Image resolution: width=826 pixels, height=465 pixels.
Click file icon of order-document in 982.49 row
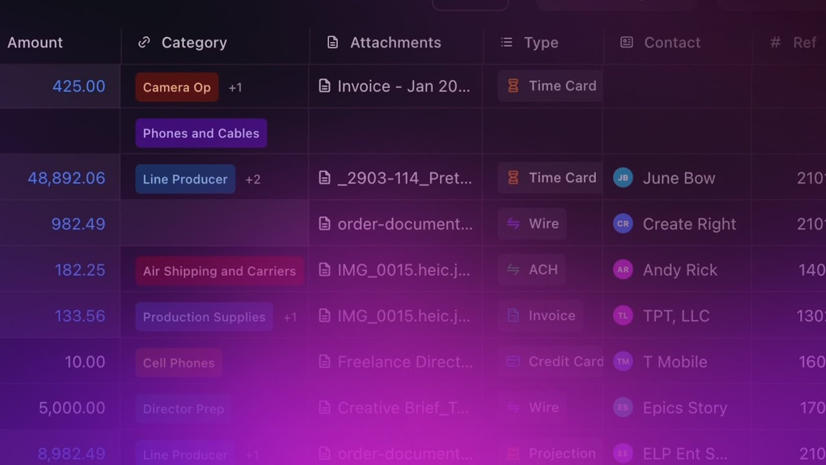(x=325, y=224)
